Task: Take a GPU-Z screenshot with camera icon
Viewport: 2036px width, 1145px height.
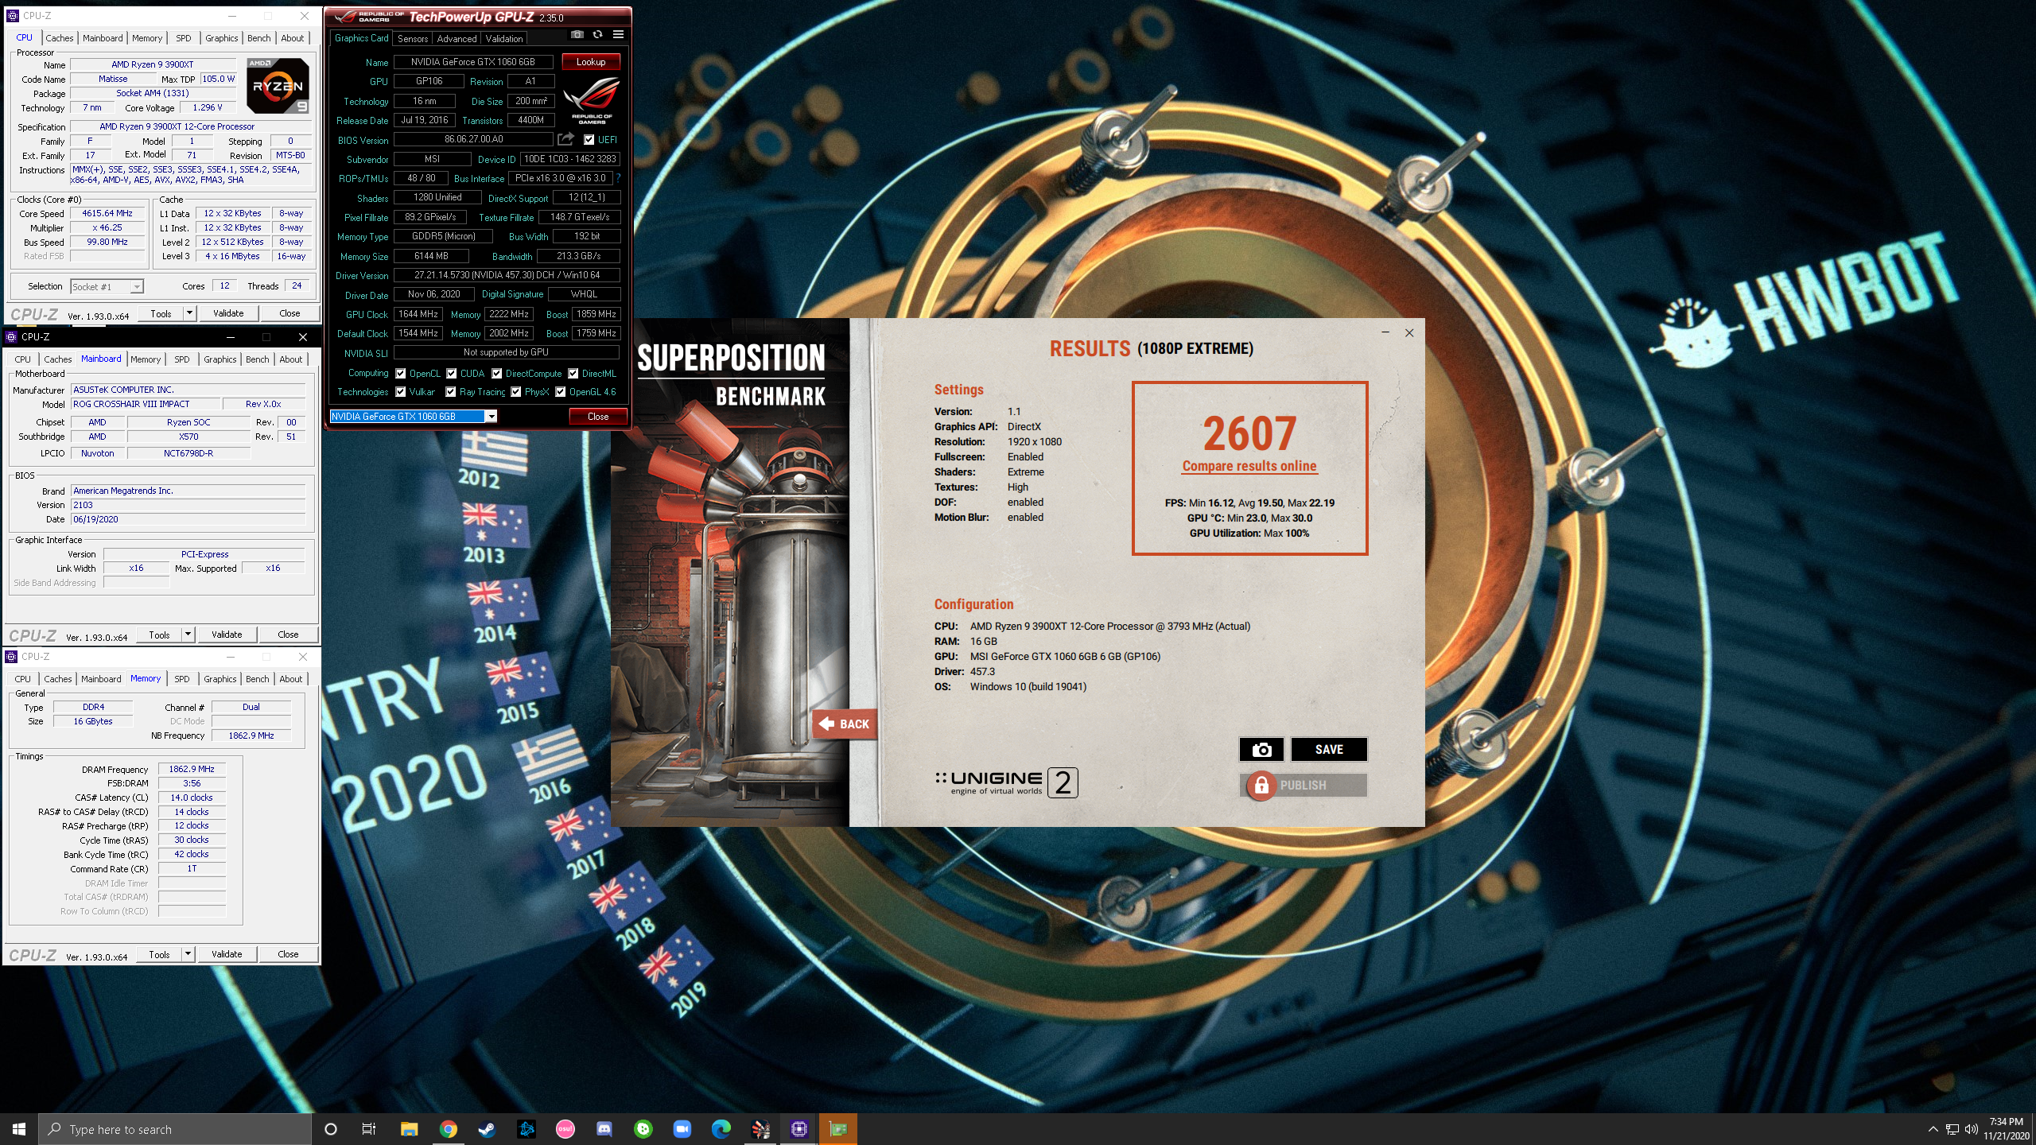Action: click(577, 35)
